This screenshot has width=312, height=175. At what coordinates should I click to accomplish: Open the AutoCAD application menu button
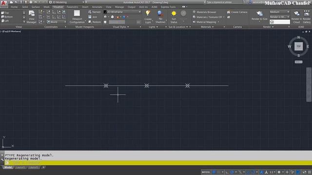4,3
